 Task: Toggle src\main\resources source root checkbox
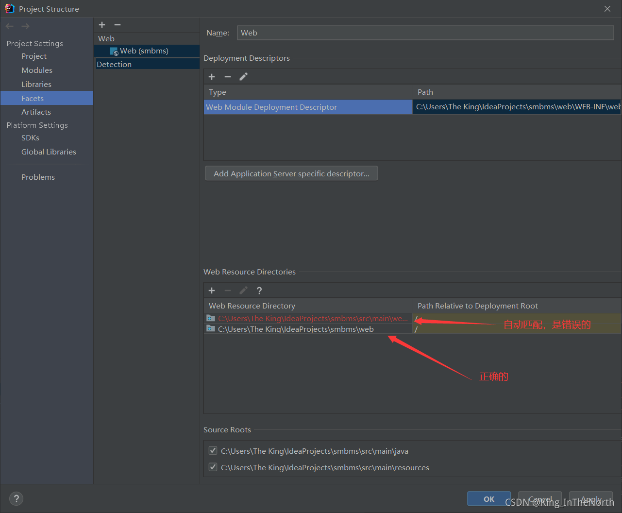[x=213, y=467]
